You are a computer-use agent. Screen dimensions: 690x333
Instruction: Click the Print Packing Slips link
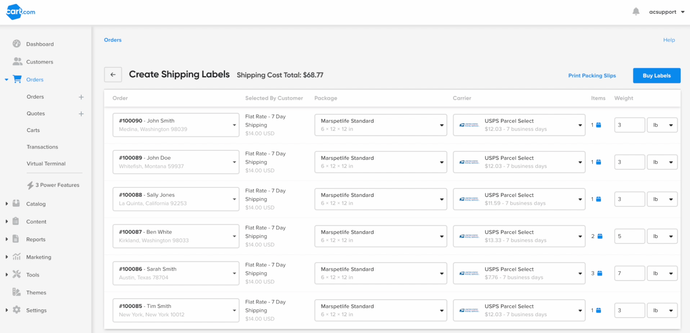tap(592, 75)
